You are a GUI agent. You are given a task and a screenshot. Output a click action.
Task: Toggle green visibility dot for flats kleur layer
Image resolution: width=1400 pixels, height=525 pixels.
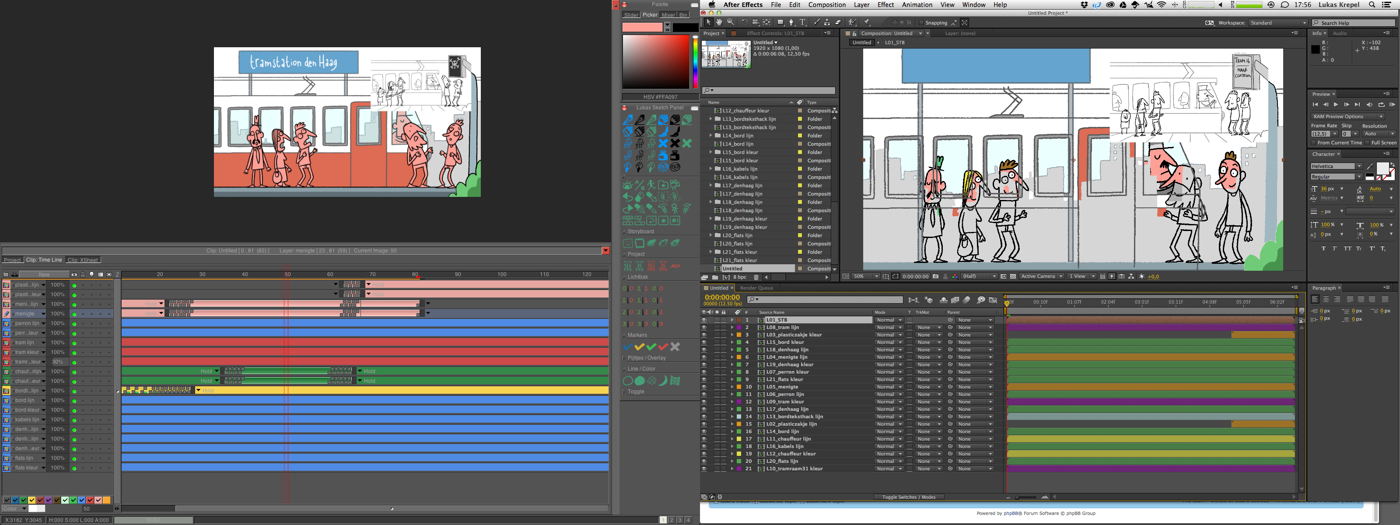tap(74, 468)
